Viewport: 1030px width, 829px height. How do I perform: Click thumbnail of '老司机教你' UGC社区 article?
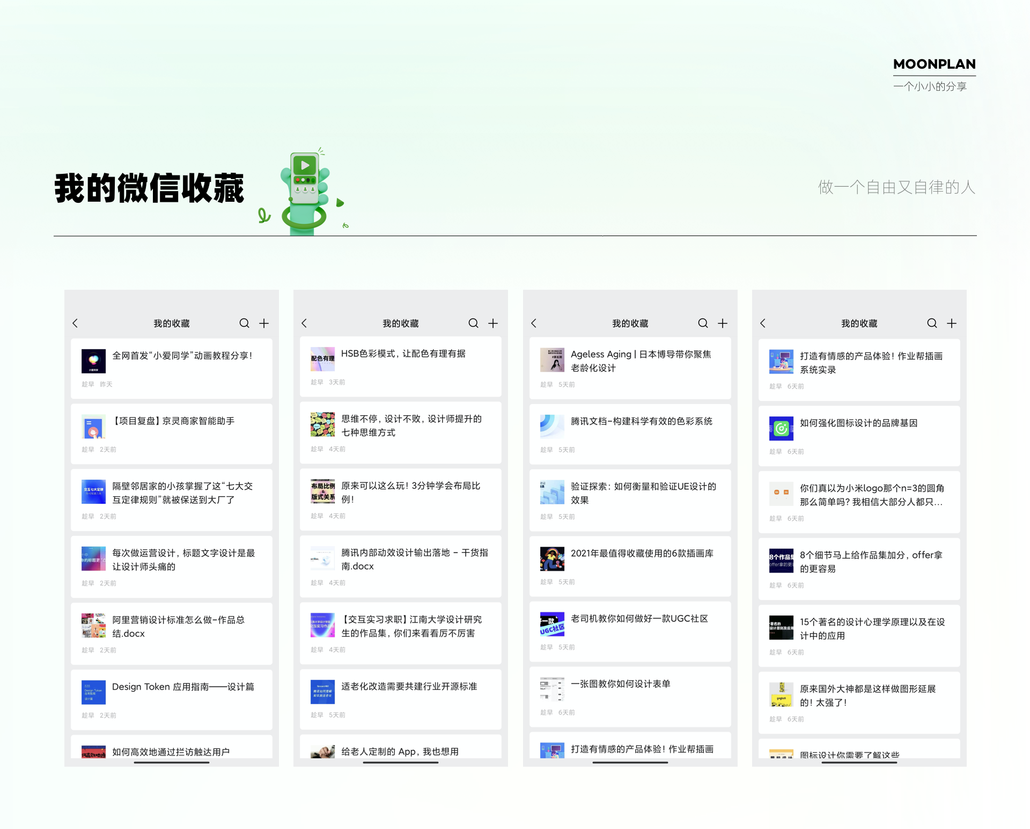click(552, 625)
